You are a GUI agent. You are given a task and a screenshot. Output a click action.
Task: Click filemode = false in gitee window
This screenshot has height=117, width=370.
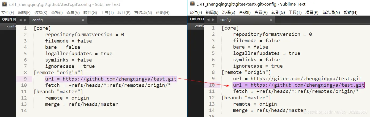pyautogui.click(x=257, y=41)
